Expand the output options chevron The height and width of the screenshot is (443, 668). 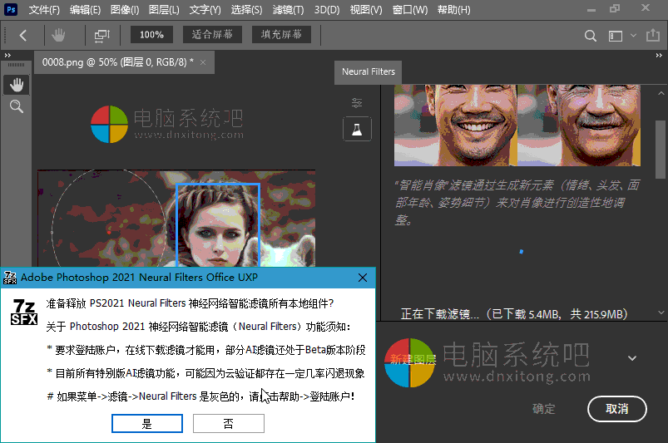click(x=632, y=358)
